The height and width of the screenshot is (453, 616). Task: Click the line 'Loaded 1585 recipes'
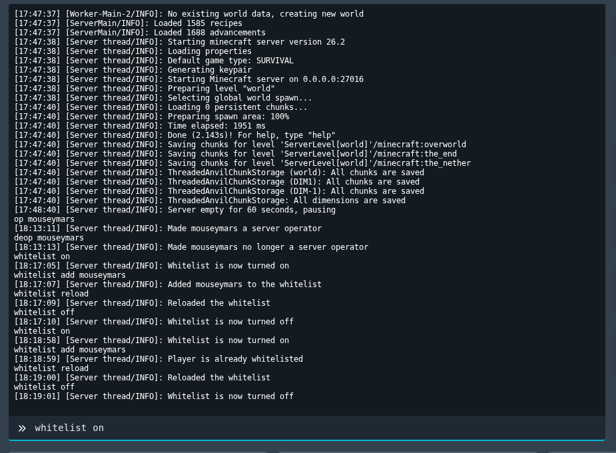tap(128, 23)
